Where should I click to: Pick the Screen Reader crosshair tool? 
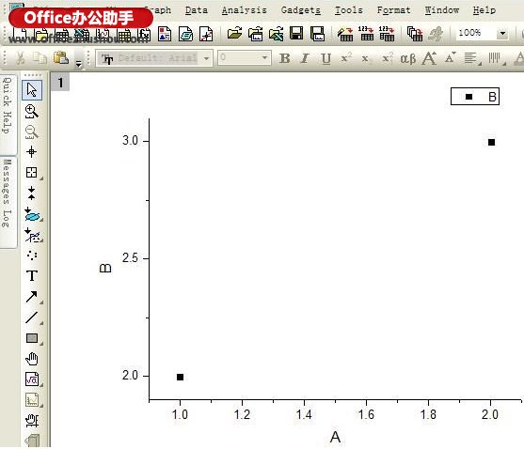(32, 152)
